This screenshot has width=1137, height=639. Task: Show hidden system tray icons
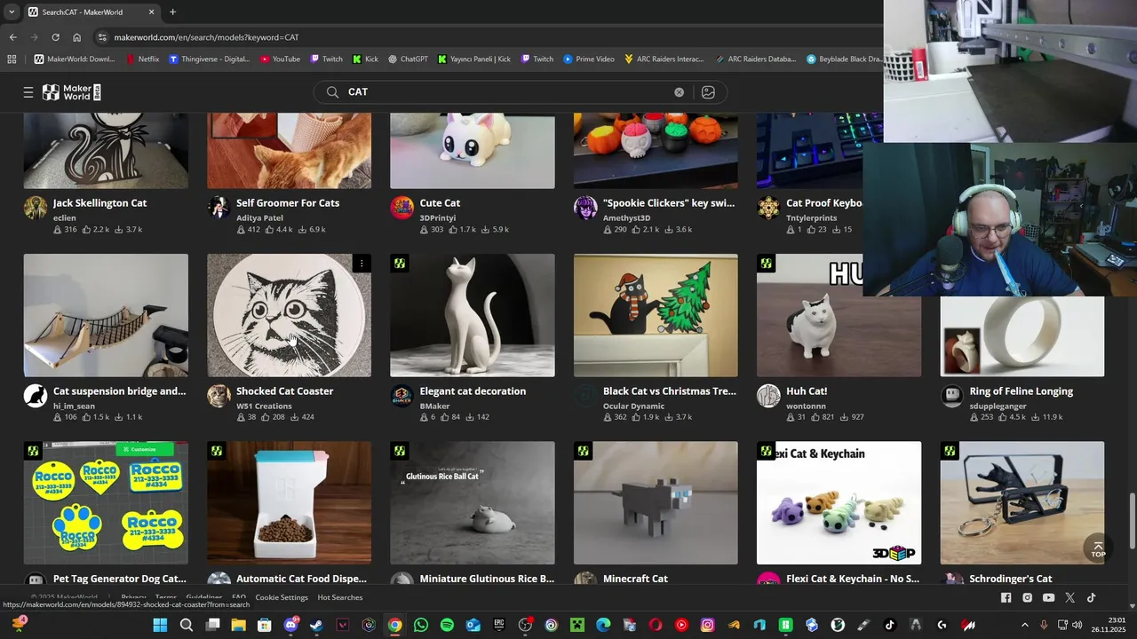coord(1024,625)
